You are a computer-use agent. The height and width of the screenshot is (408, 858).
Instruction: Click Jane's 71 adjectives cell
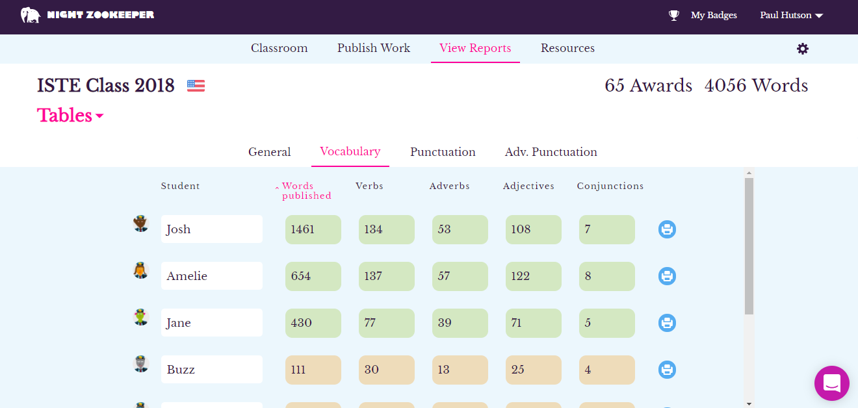point(534,323)
